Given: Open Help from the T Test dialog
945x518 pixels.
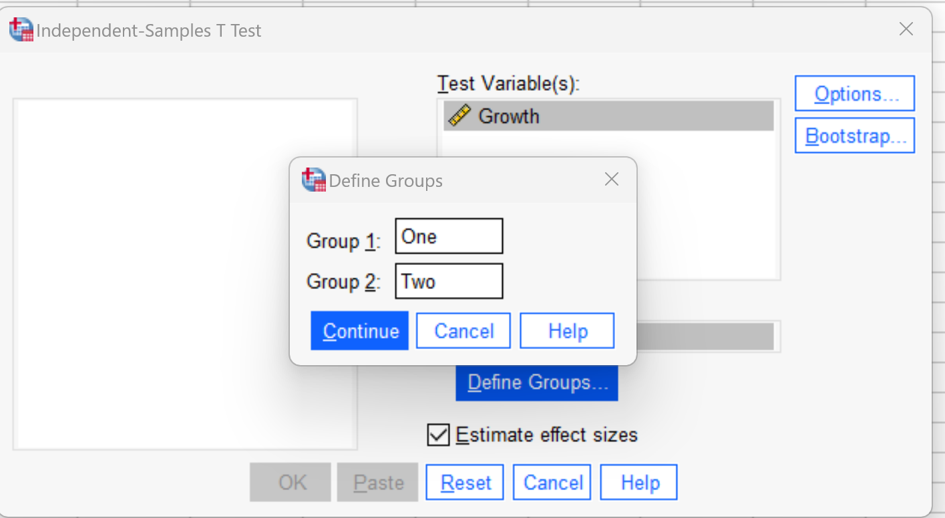Looking at the screenshot, I should pyautogui.click(x=638, y=481).
